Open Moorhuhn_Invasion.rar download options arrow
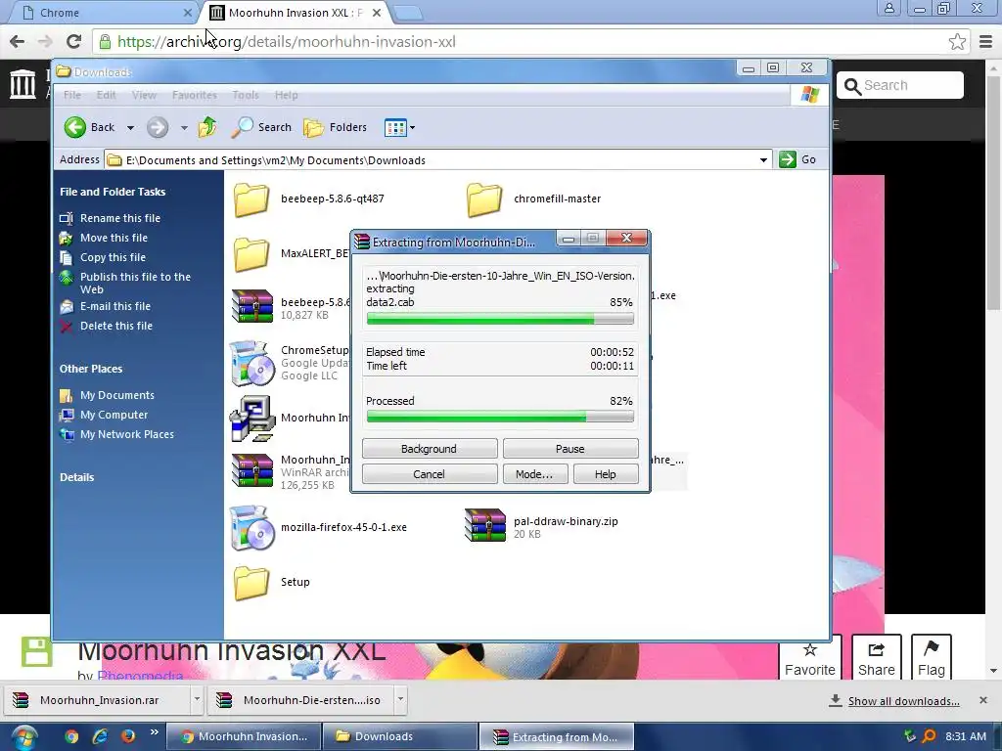The image size is (1002, 751). pyautogui.click(x=197, y=699)
